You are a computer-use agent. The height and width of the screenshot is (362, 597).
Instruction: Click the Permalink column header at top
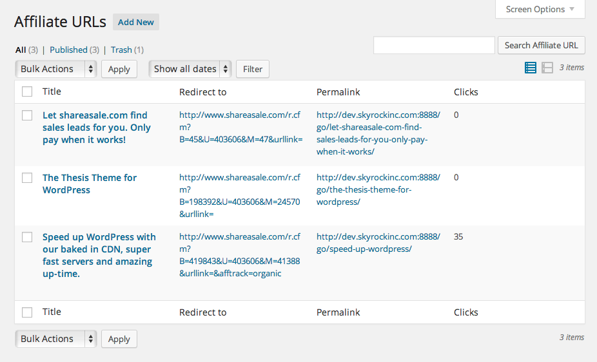[338, 92]
